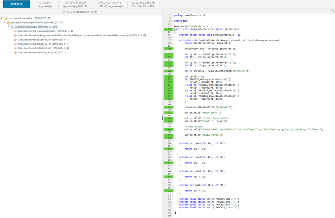Viewport: 335px width, 218px height.
Task: Click the doSub method icon
Action: point(15,44)
